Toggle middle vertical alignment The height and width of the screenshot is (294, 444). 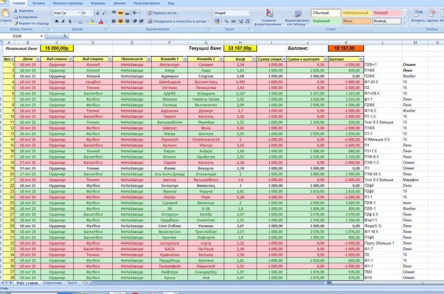(x=121, y=12)
